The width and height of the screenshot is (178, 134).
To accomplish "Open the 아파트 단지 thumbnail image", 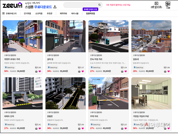I will [23, 93].
